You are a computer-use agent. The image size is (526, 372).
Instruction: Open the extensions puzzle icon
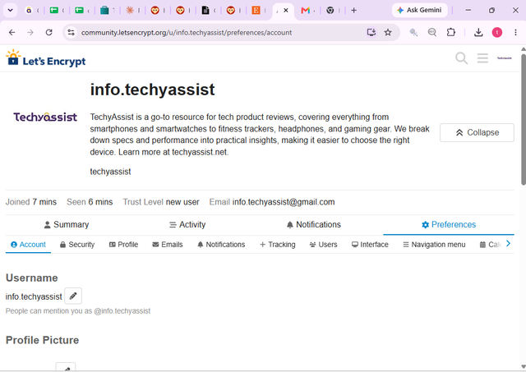tap(451, 33)
